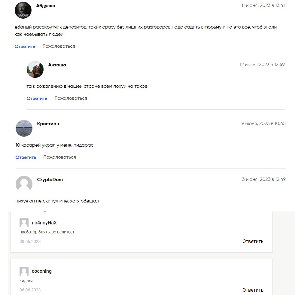Click Абдулло's profile avatar
The image size is (295, 295).
23,11
